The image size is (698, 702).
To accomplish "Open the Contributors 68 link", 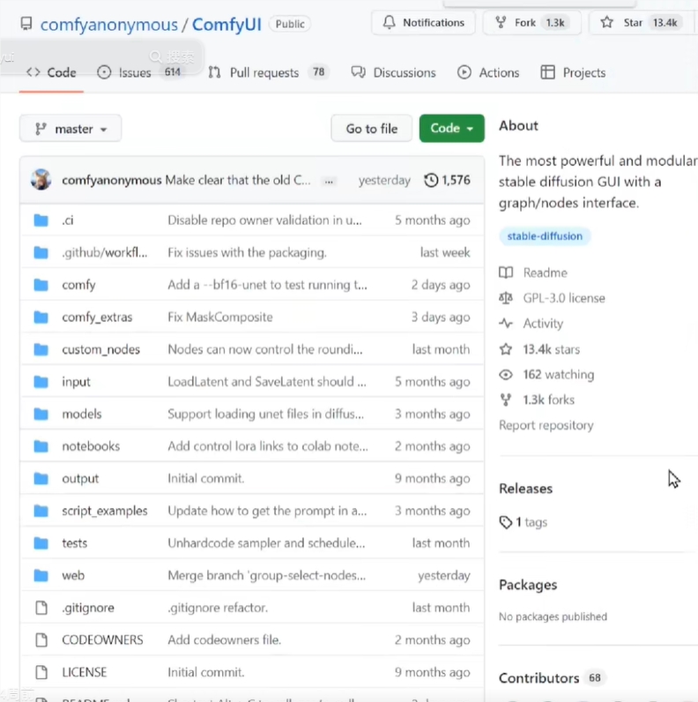I will point(552,678).
